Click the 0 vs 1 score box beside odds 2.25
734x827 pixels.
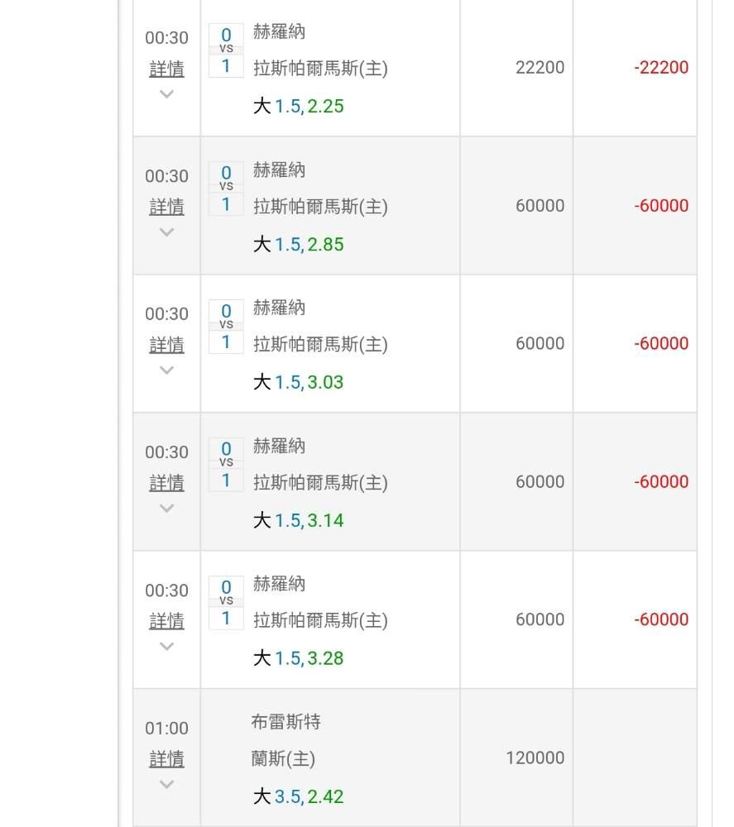(226, 50)
